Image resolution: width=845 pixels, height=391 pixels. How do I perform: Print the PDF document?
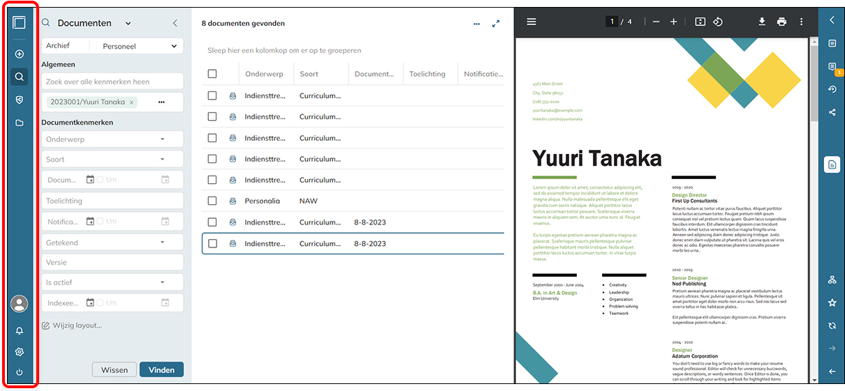click(x=781, y=22)
